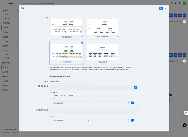
Task: Choose 多汇聚 aggregation type
Action: coord(71,95)
